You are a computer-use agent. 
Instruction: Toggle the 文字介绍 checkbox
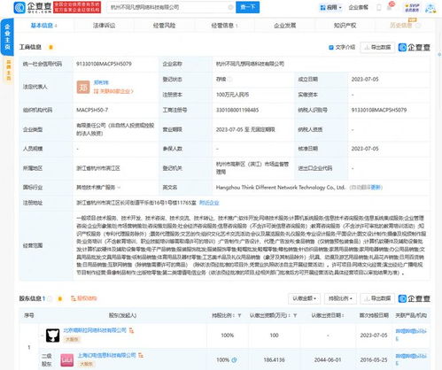[x=331, y=47]
